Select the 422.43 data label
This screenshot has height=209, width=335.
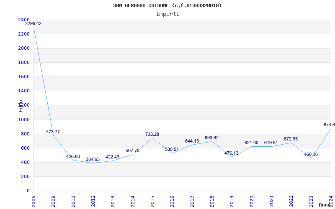click(112, 157)
